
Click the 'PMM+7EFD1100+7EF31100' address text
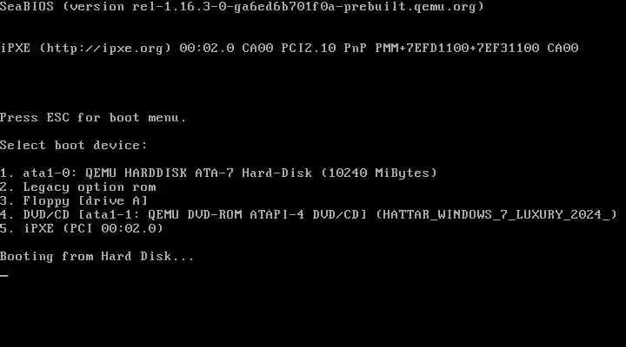[x=457, y=49]
